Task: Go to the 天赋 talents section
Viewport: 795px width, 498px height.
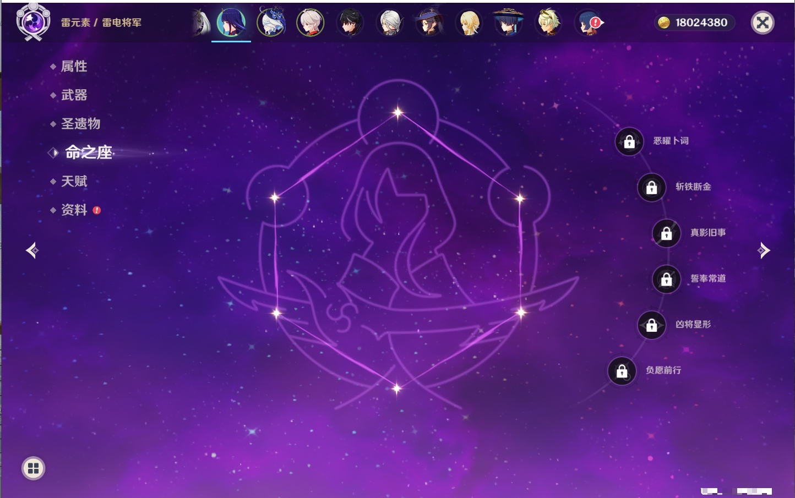Action: (x=74, y=181)
